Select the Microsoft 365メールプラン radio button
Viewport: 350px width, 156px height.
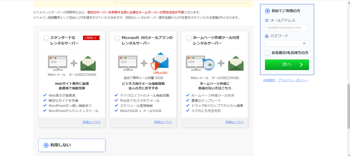coord(118,38)
